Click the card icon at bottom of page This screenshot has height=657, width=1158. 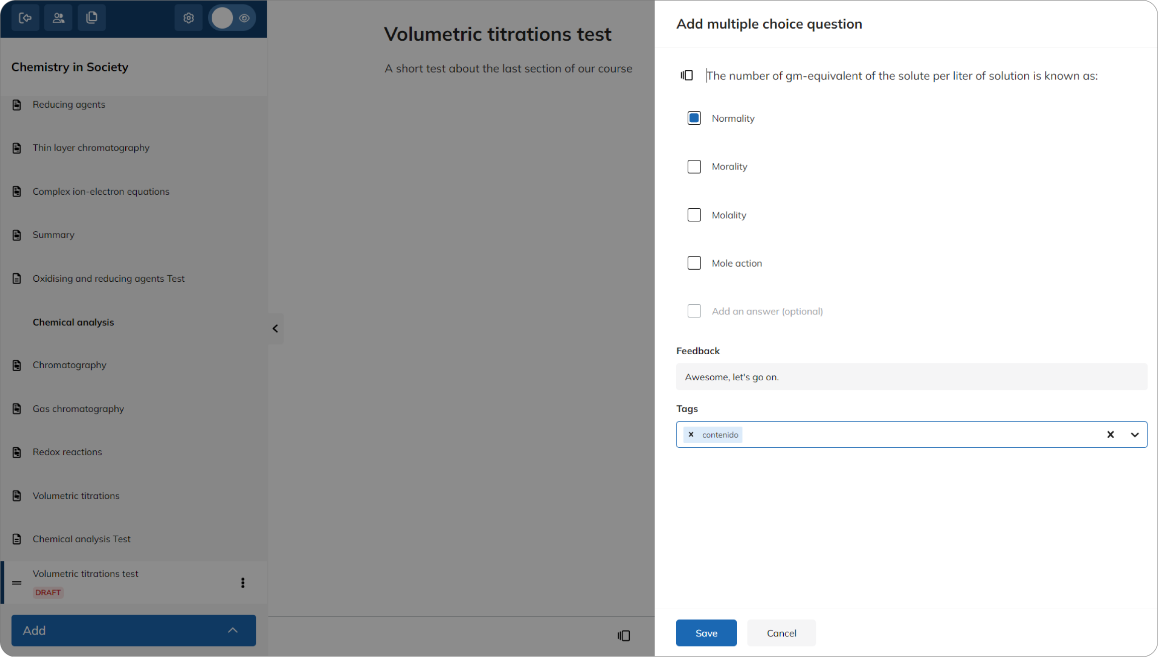pos(624,636)
